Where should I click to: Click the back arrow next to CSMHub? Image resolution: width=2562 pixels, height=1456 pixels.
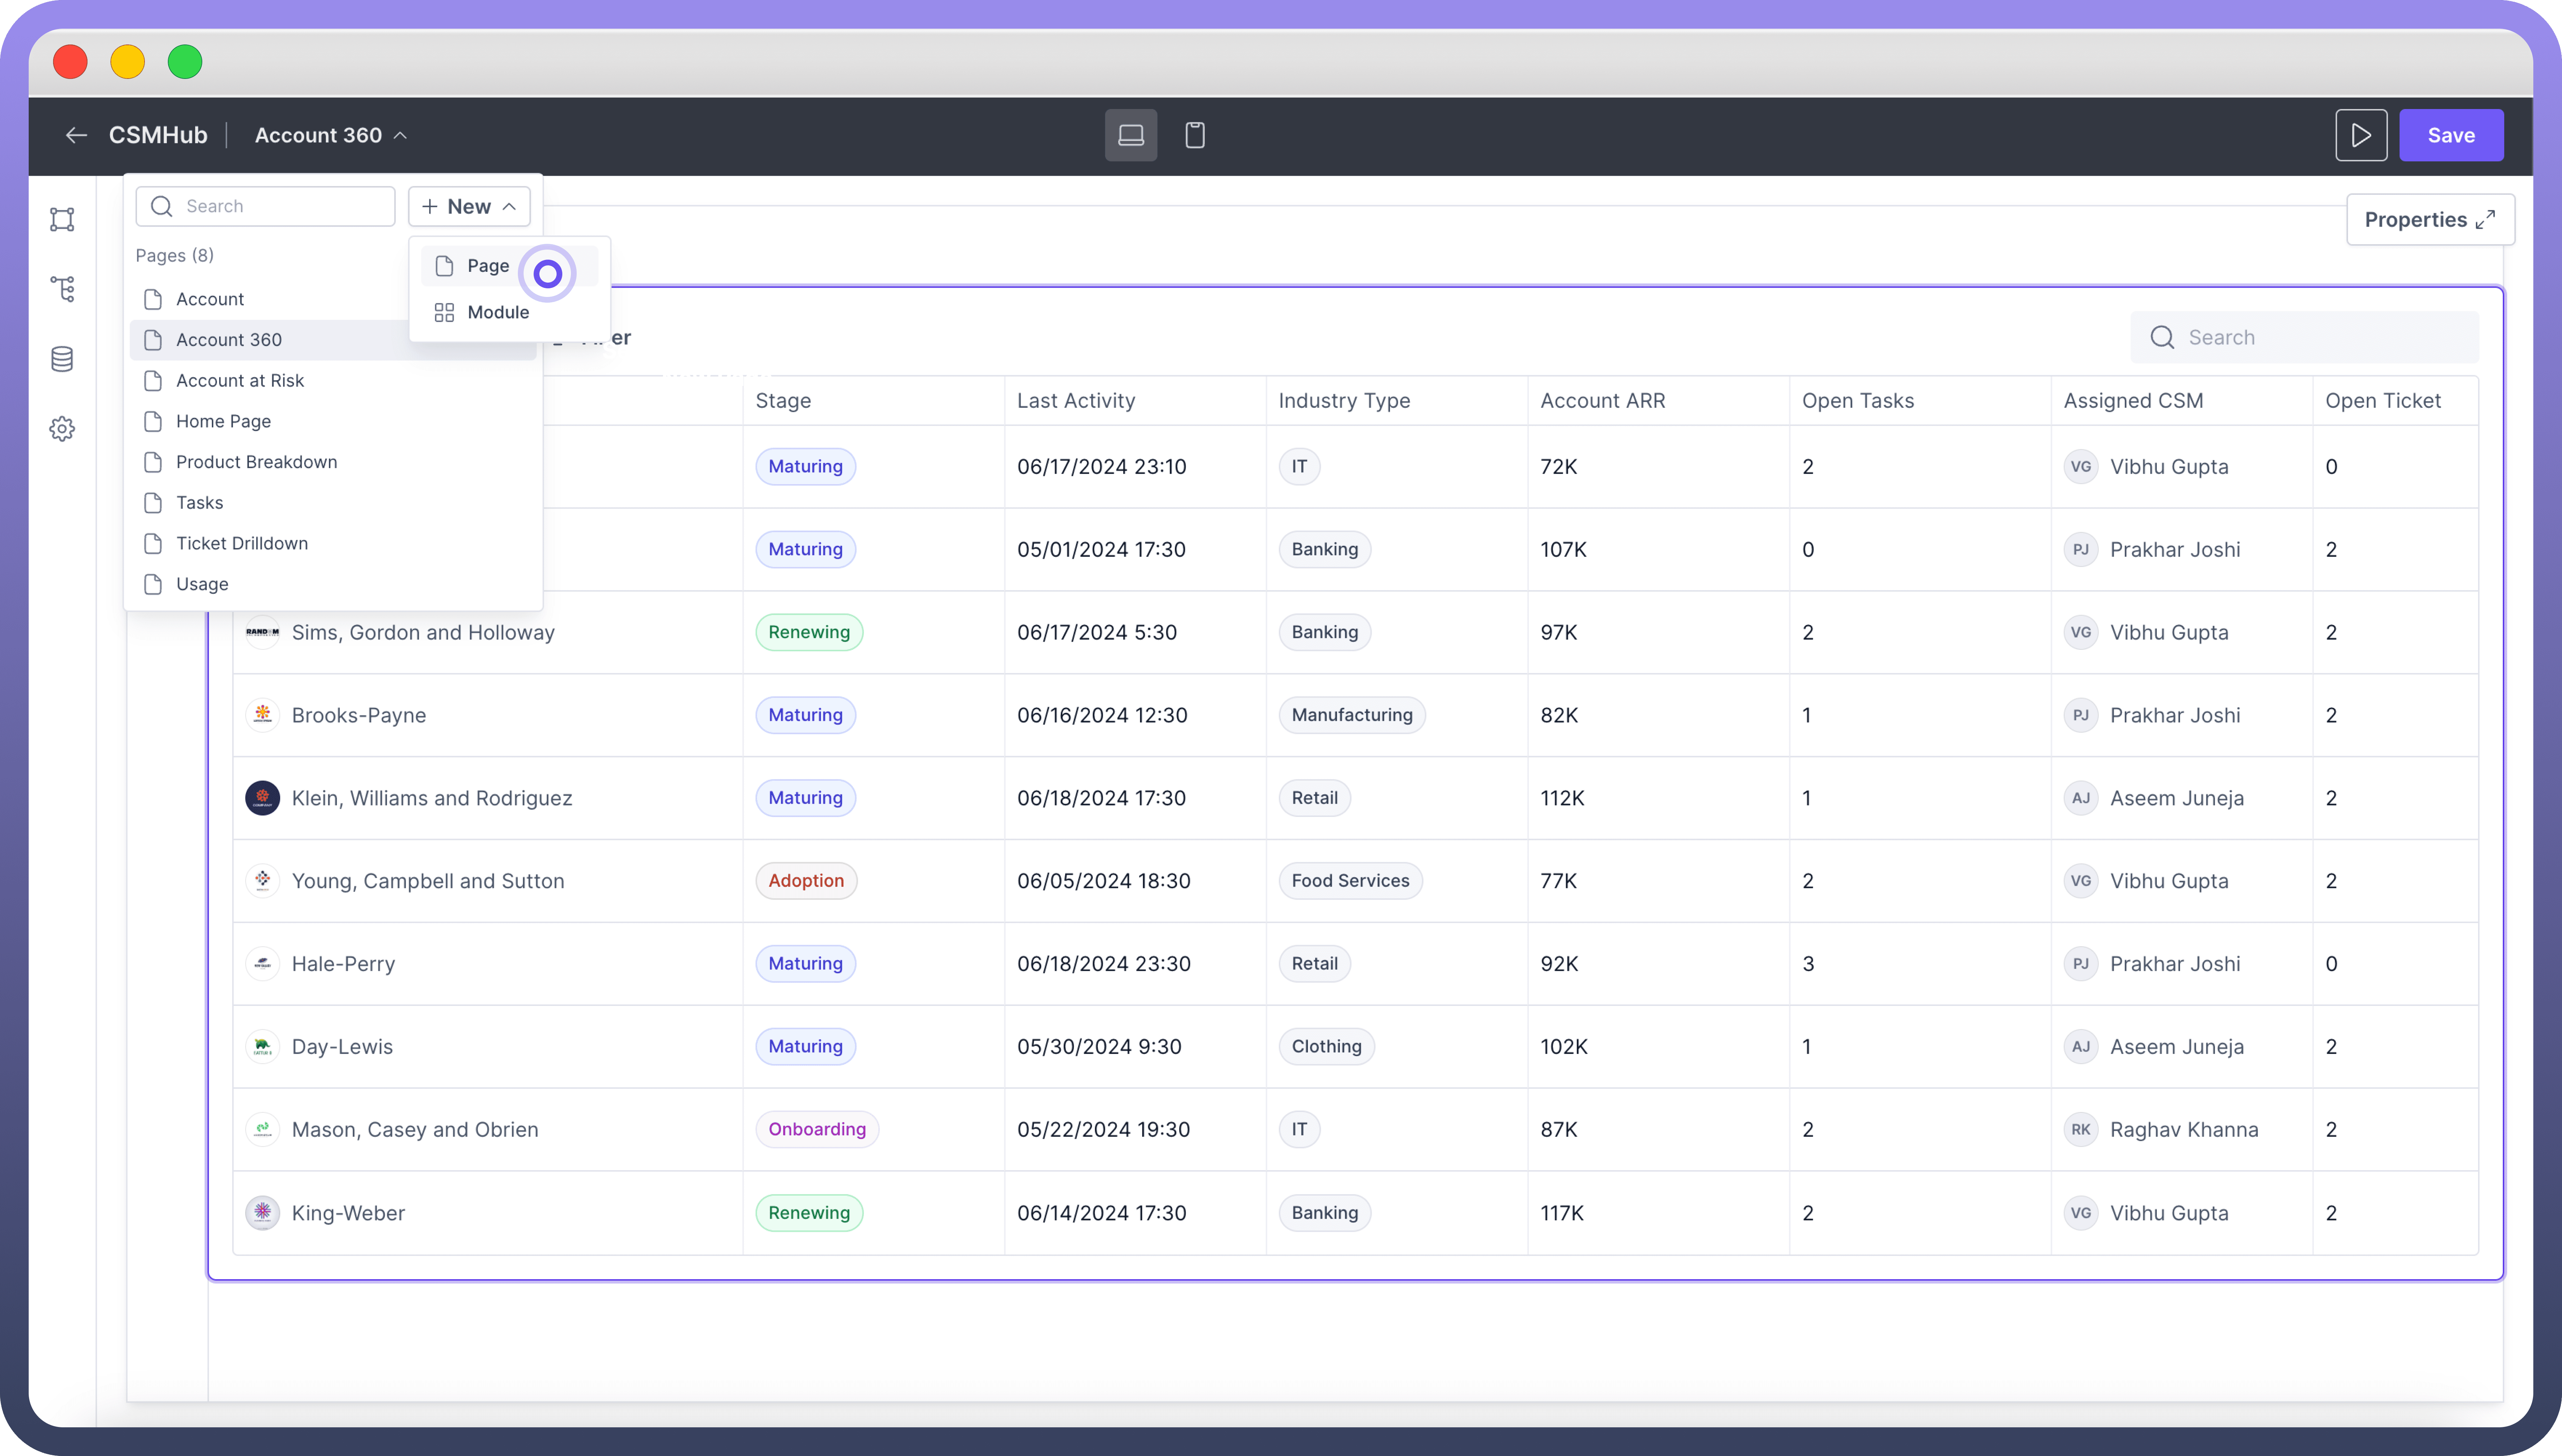76,135
